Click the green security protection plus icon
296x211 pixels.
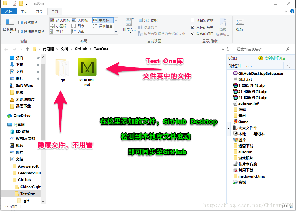(261, 58)
